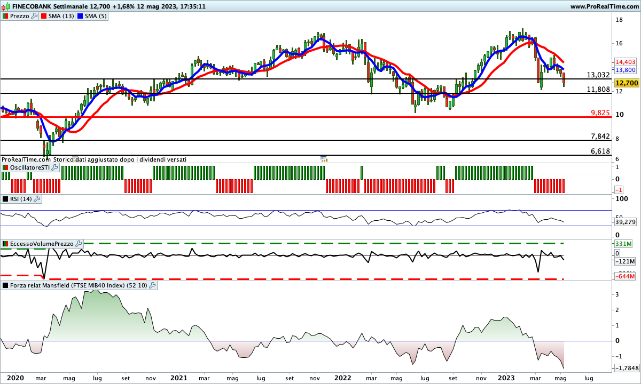
Task: Click the 6,618 horizontal level label
Action: 600,151
